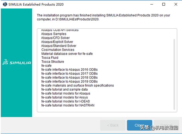Select the 'Abaqus Samples' list entry
The height and width of the screenshot is (134, 182).
point(54,34)
